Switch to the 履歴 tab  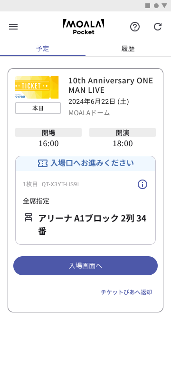[x=128, y=49]
